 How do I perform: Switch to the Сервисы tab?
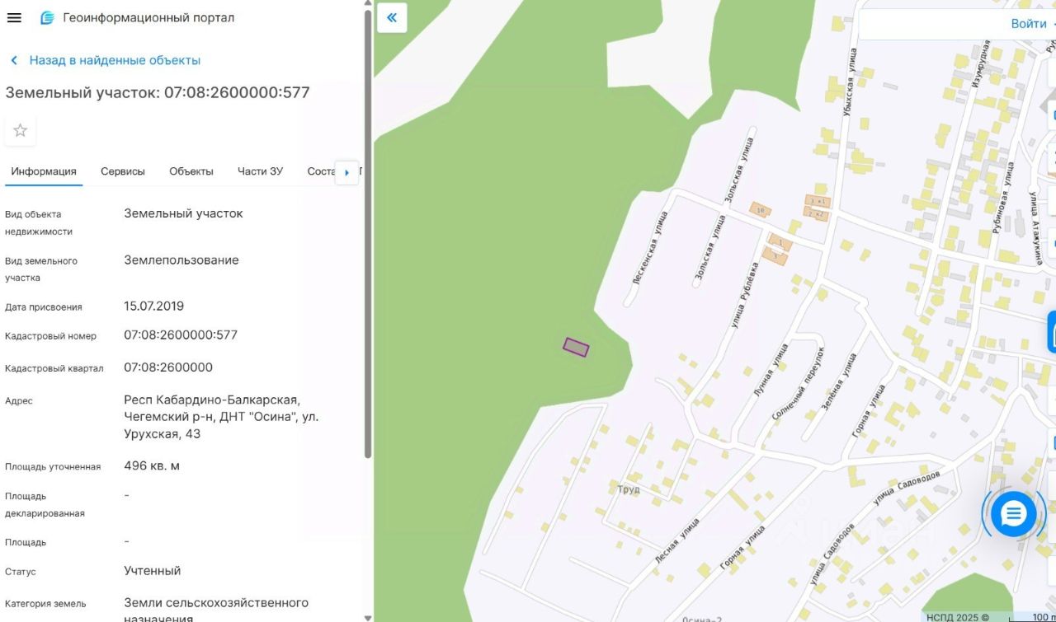(x=123, y=171)
